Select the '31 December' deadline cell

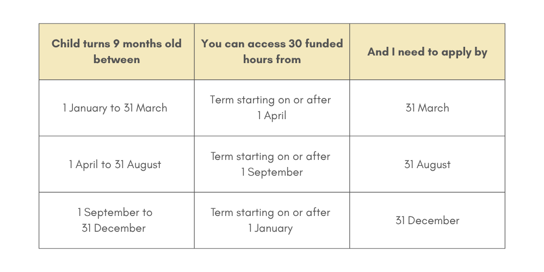click(x=428, y=220)
